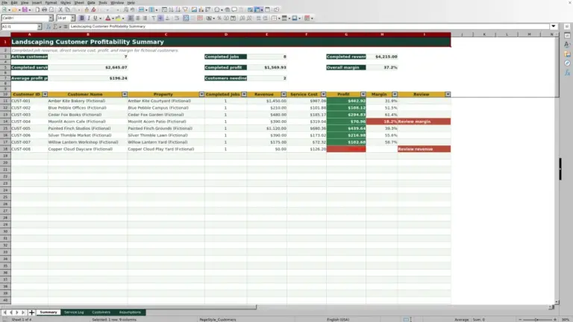The height and width of the screenshot is (322, 573).
Task: Click the Sort ascending icon
Action: [x=171, y=10]
